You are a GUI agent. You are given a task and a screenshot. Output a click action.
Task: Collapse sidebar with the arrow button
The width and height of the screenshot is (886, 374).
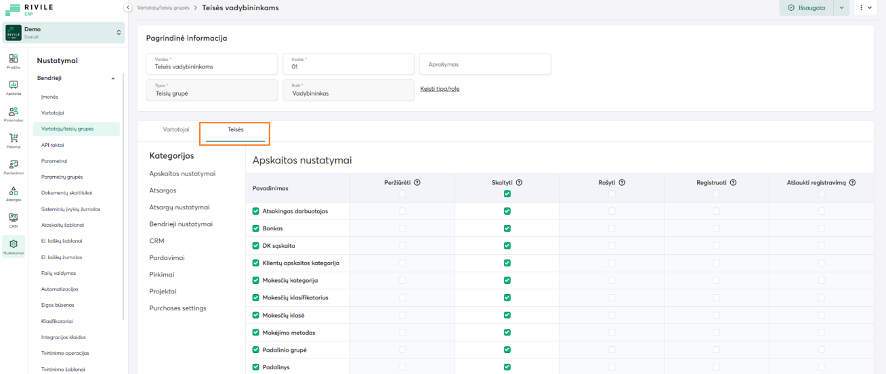tap(128, 8)
